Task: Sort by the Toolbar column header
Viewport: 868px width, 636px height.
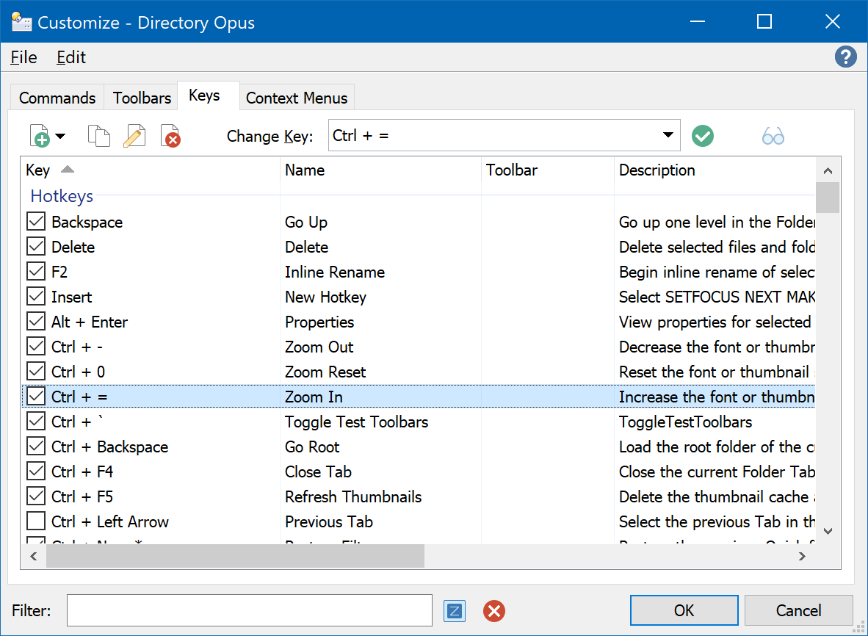Action: point(548,170)
